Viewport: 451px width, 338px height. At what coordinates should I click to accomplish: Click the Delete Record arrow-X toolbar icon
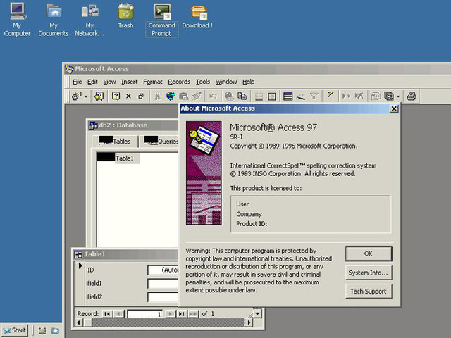(359, 96)
